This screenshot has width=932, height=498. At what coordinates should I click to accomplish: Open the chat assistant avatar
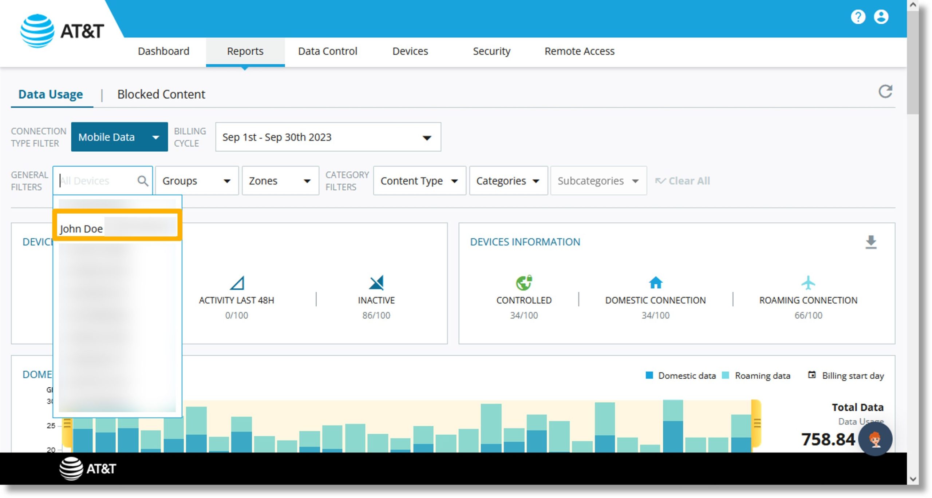(x=875, y=439)
